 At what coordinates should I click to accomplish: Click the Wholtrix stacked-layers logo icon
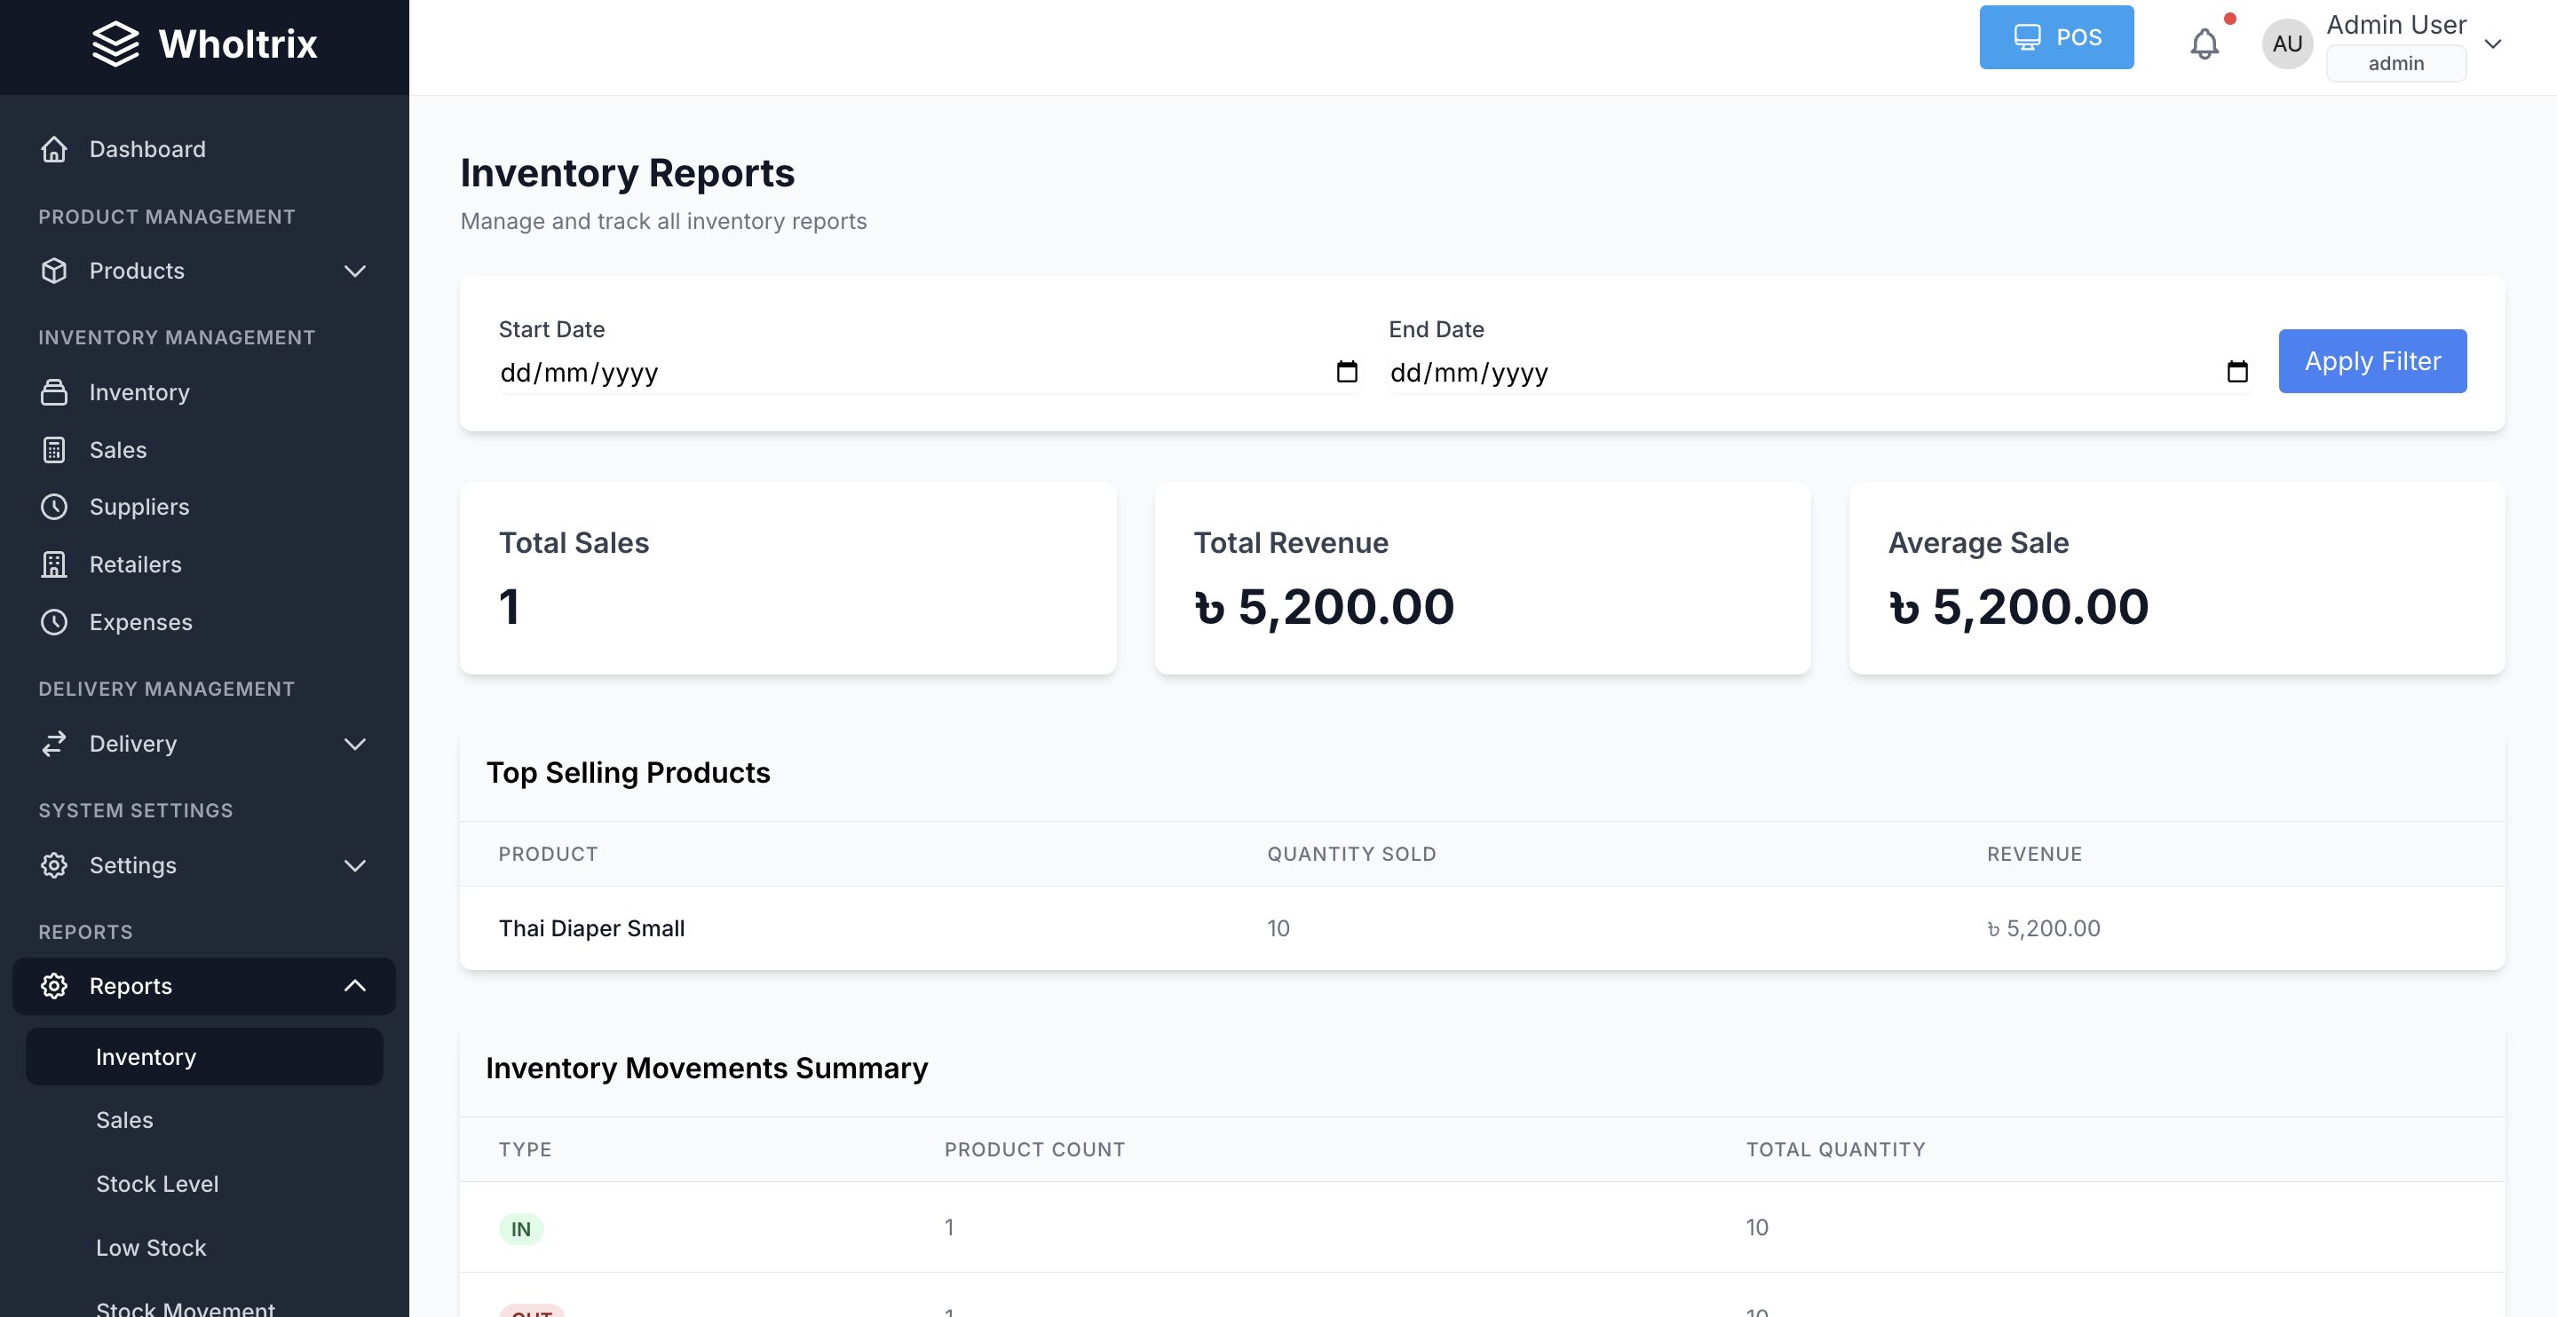coord(115,43)
